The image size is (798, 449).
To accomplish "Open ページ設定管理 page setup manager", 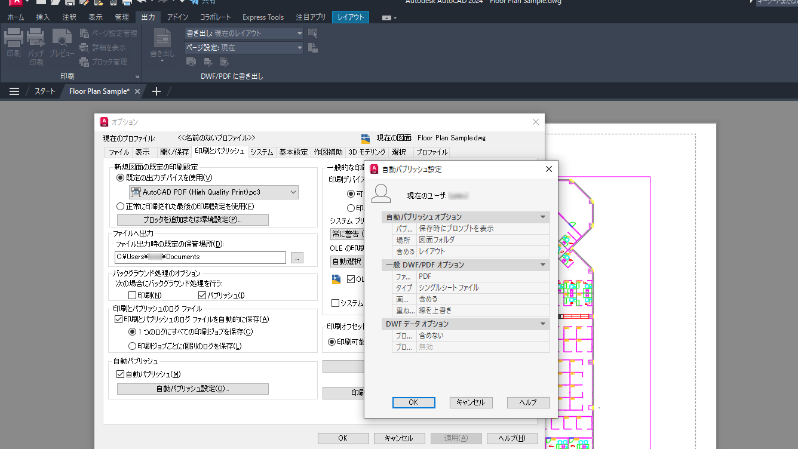I will click(108, 33).
